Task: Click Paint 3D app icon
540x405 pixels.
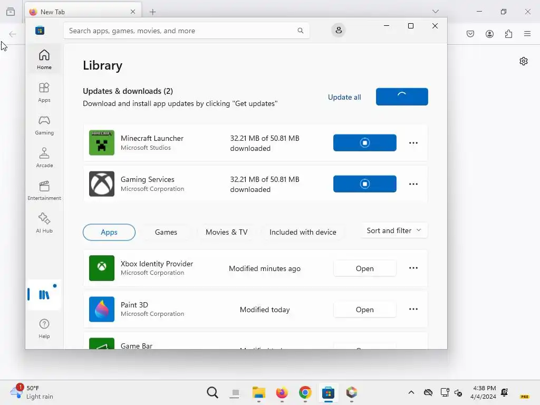Action: point(102,309)
